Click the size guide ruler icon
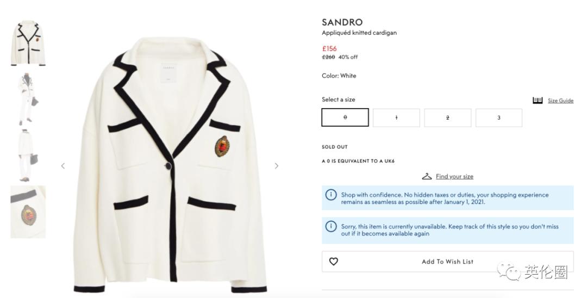 (538, 100)
